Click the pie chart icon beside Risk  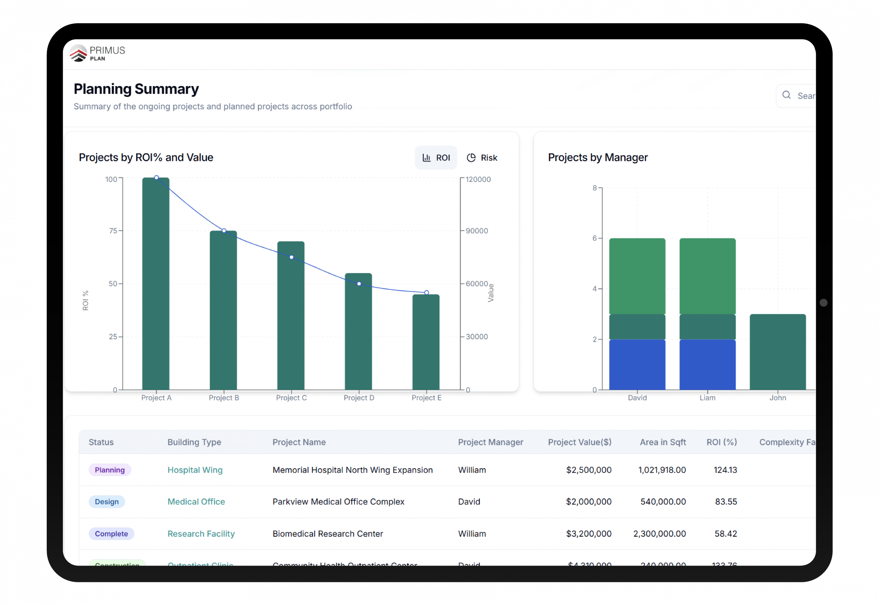(x=471, y=158)
